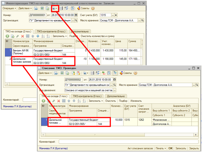Viewport: 202px width, 152px height.
Task: Expand Действия dropdown in Списание ТМЗ window
Action: (x=45, y=73)
